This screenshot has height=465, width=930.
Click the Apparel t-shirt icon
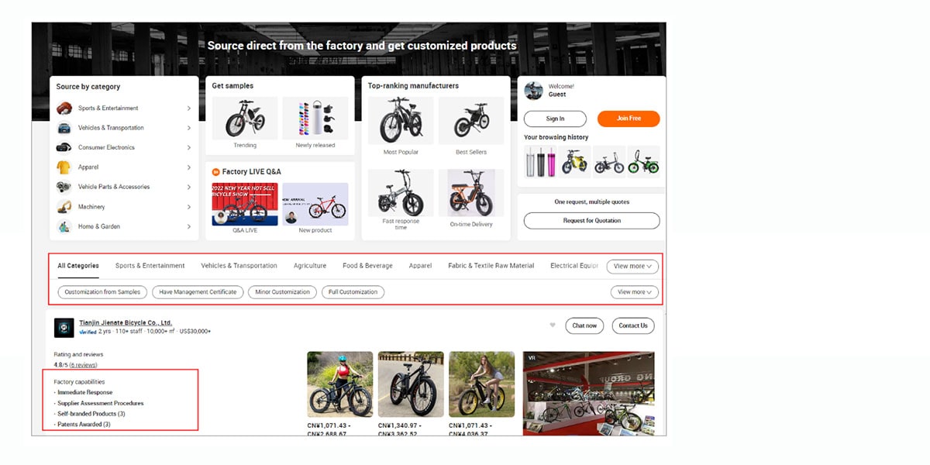click(x=64, y=167)
